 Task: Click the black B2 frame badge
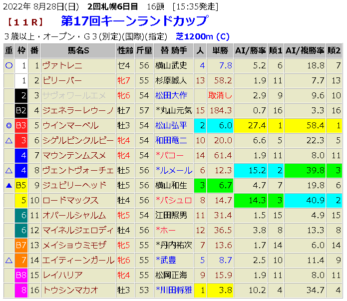click(21, 110)
